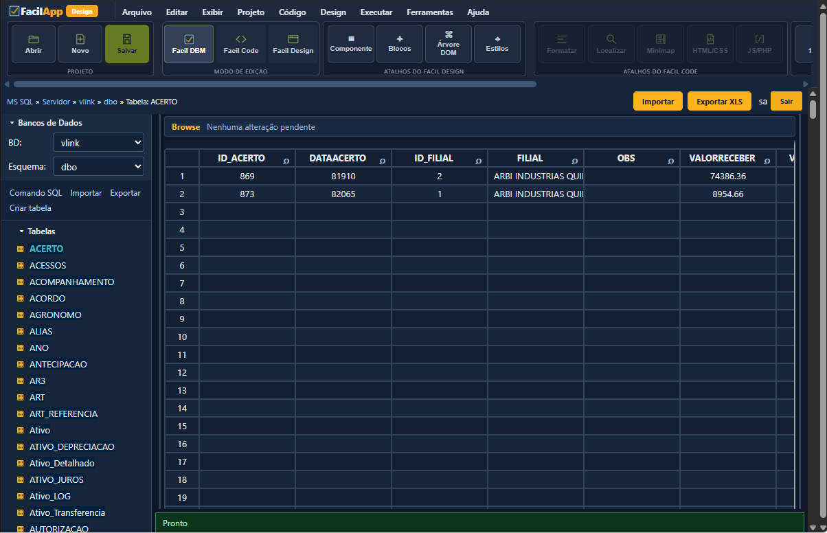Show the Árvore DOM panel
The height and width of the screenshot is (533, 827).
tap(449, 44)
